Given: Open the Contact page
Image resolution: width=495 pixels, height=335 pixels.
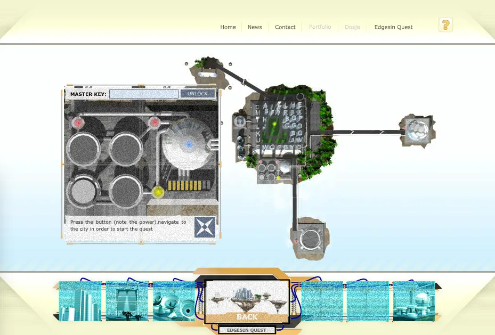Looking at the screenshot, I should click(285, 27).
